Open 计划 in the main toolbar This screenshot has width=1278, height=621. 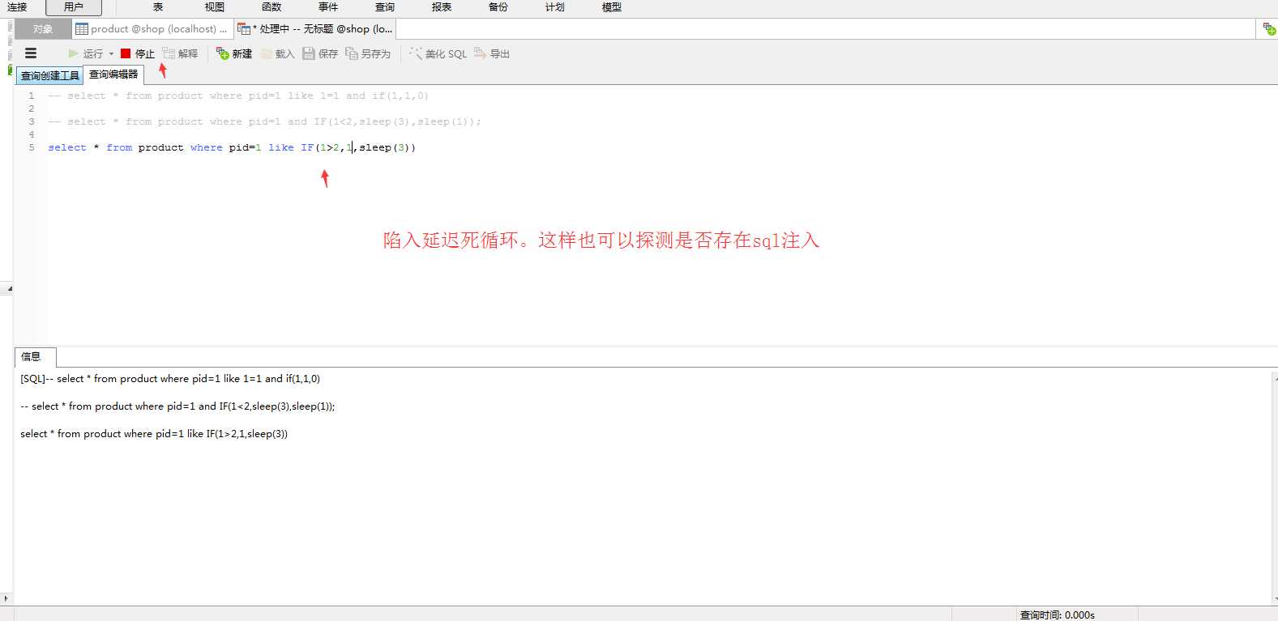pyautogui.click(x=555, y=7)
